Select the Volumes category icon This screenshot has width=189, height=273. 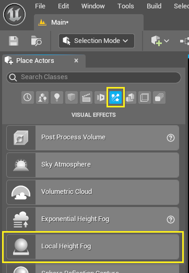[x=145, y=97]
